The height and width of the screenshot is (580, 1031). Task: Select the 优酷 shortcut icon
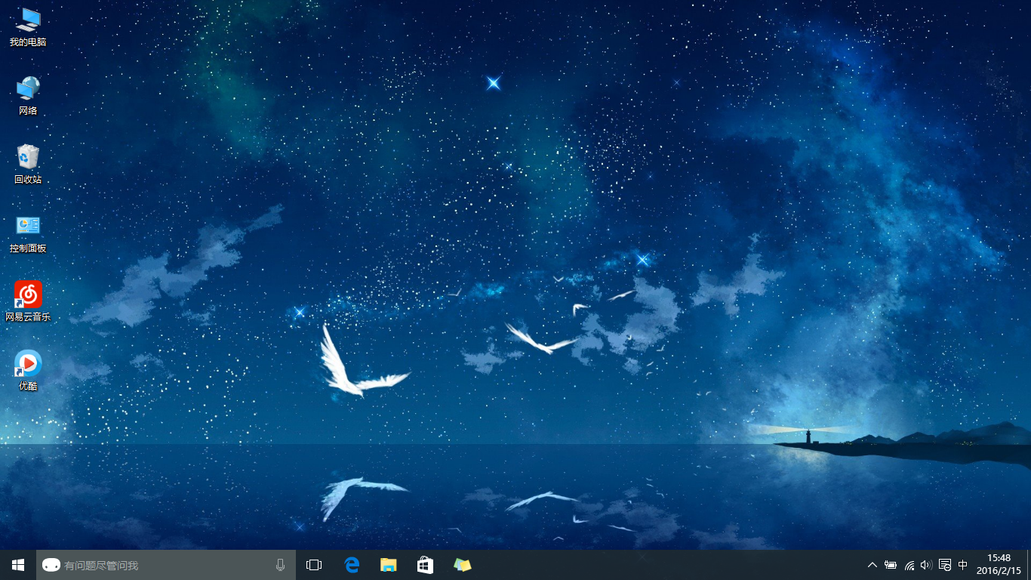(x=28, y=371)
